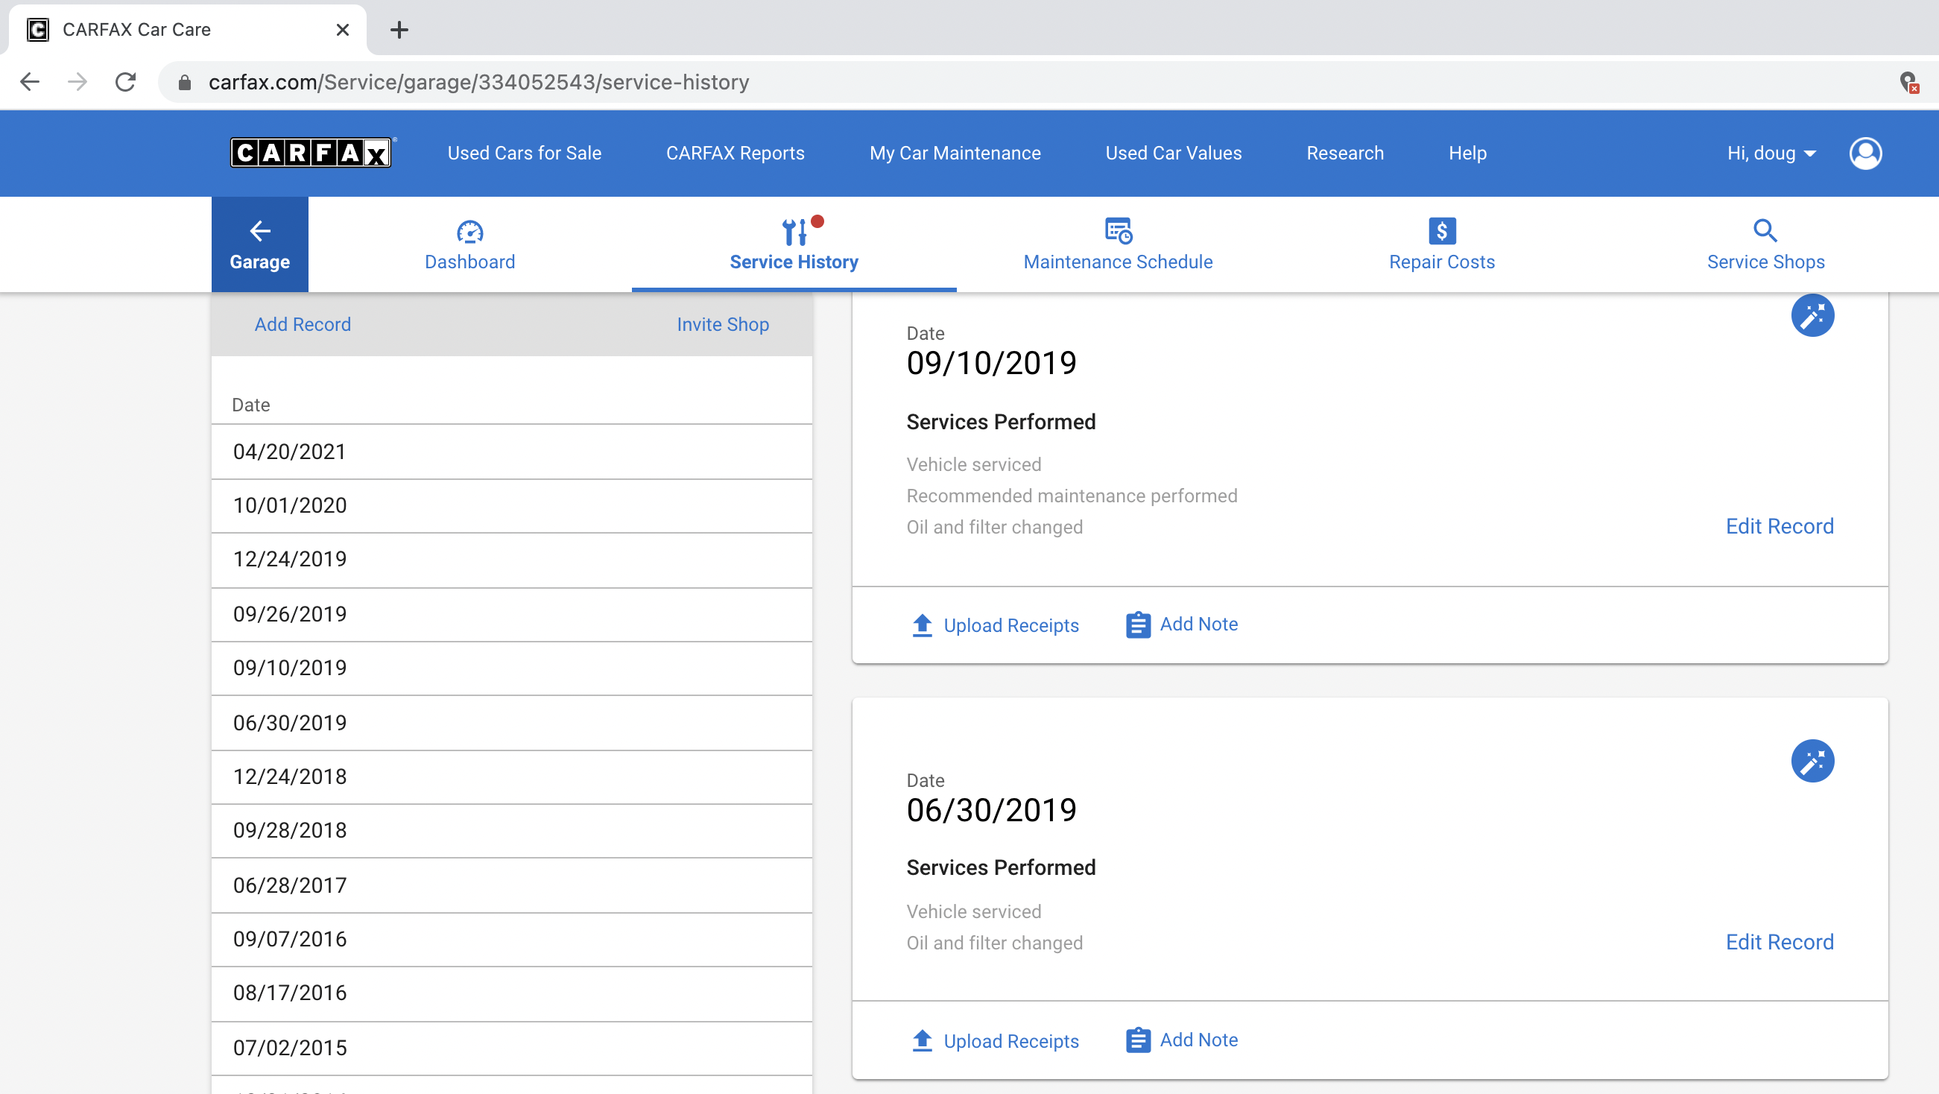Click the browser address bar URL
The height and width of the screenshot is (1094, 1939).
(x=478, y=82)
